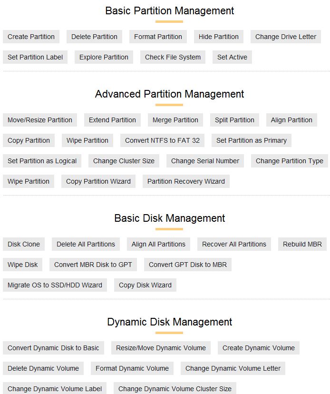The height and width of the screenshot is (394, 330).
Task: Click Create Dynamic Volume tag
Action: click(x=259, y=348)
